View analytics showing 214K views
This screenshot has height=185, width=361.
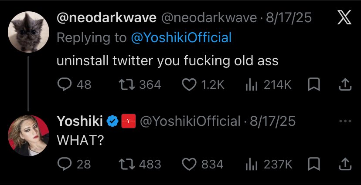[x=269, y=84]
